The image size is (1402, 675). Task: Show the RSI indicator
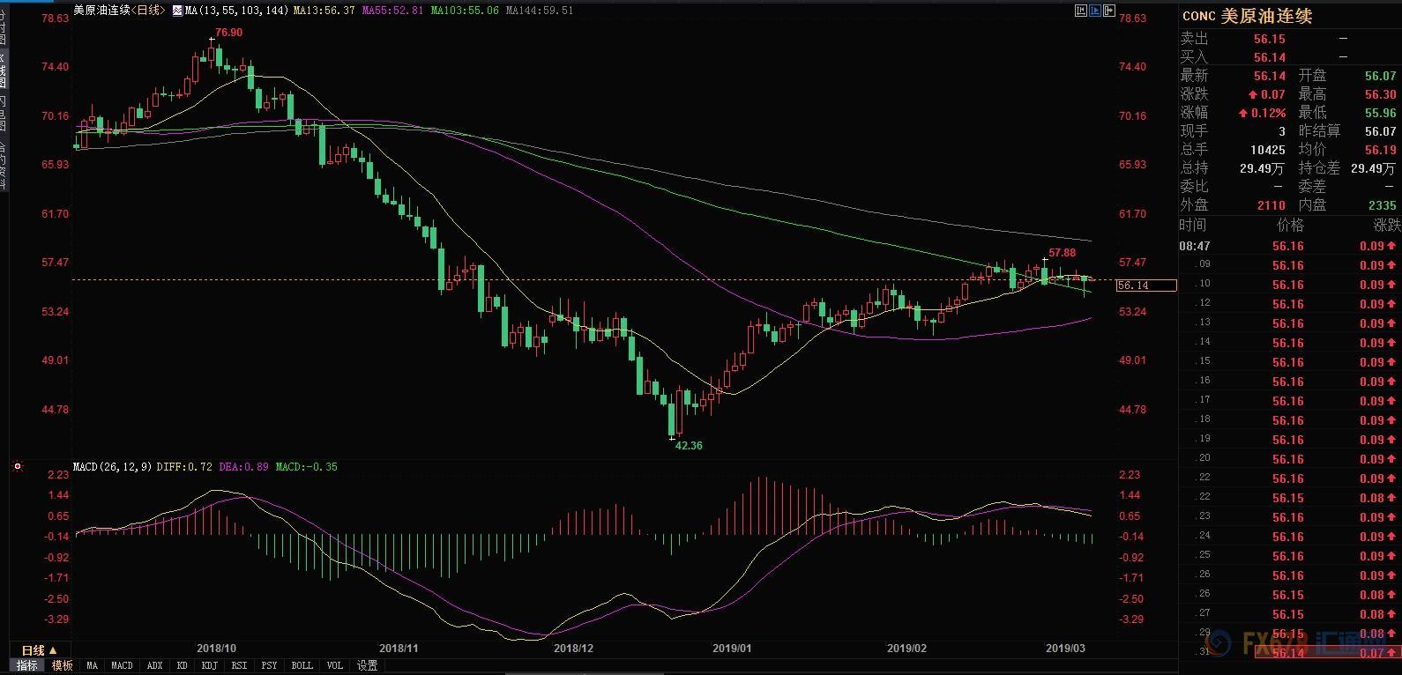point(238,665)
